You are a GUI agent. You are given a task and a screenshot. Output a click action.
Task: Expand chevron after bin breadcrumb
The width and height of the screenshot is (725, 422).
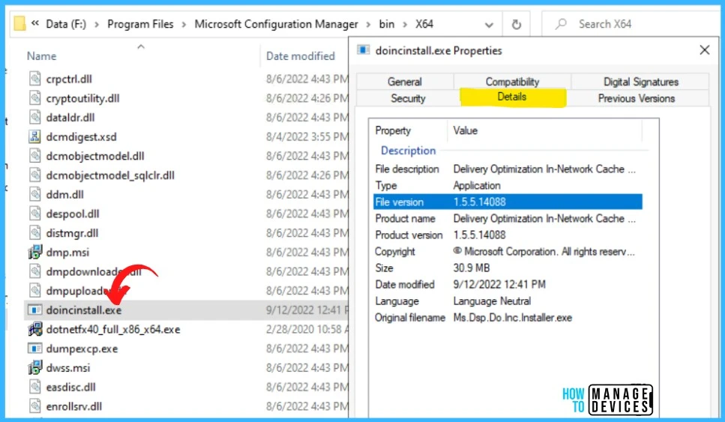[x=405, y=25]
